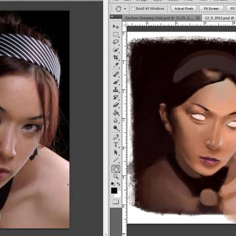Close the Gesture Drawing Grid.psd tab
This screenshot has width=236, height=236.
pyautogui.click(x=198, y=18)
